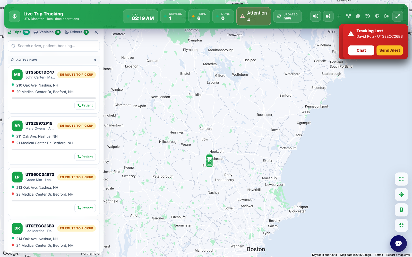Open the Attention 4 alerts panel
Image resolution: width=412 pixels, height=257 pixels.
253,16
